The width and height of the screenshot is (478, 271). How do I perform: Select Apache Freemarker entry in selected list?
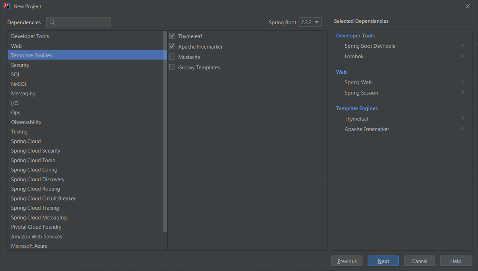(367, 129)
